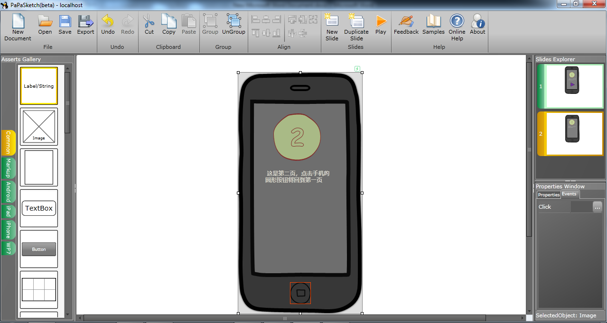
Task: Switch to the WP7 gallery tab
Action: pos(8,248)
